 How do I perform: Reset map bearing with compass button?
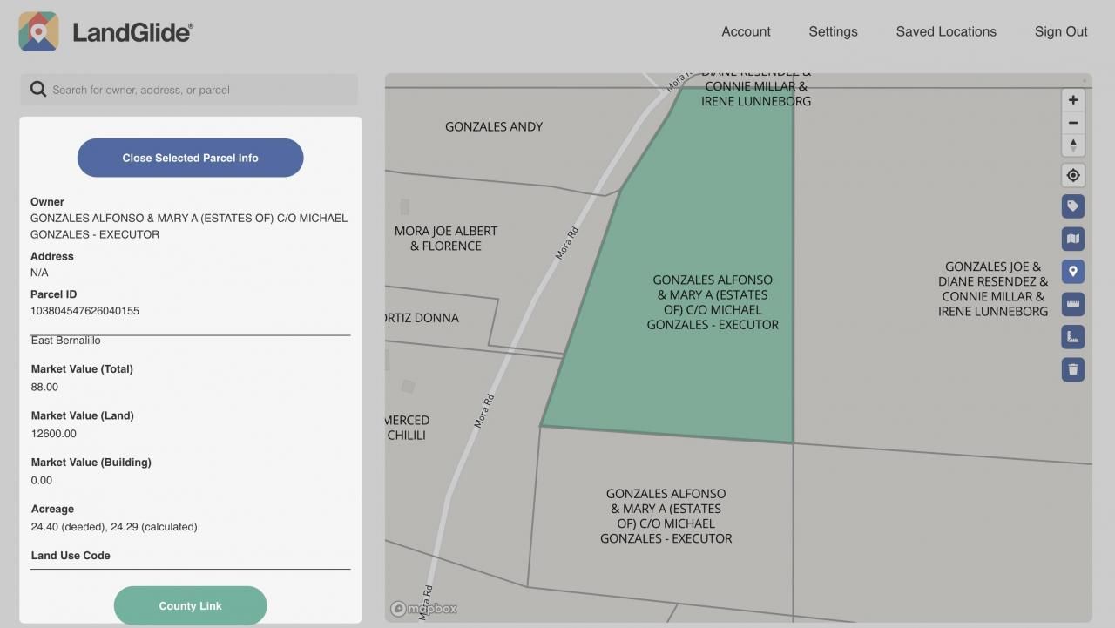pos(1073,145)
